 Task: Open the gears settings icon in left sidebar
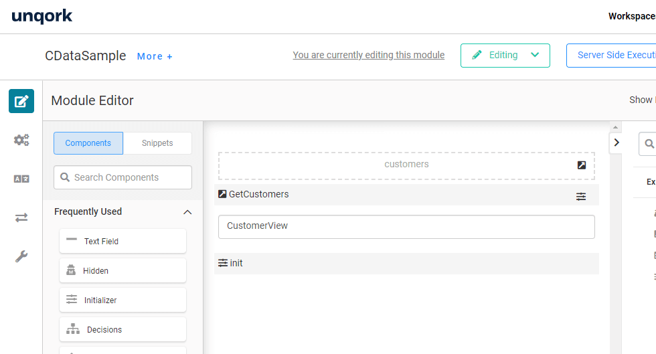point(21,140)
